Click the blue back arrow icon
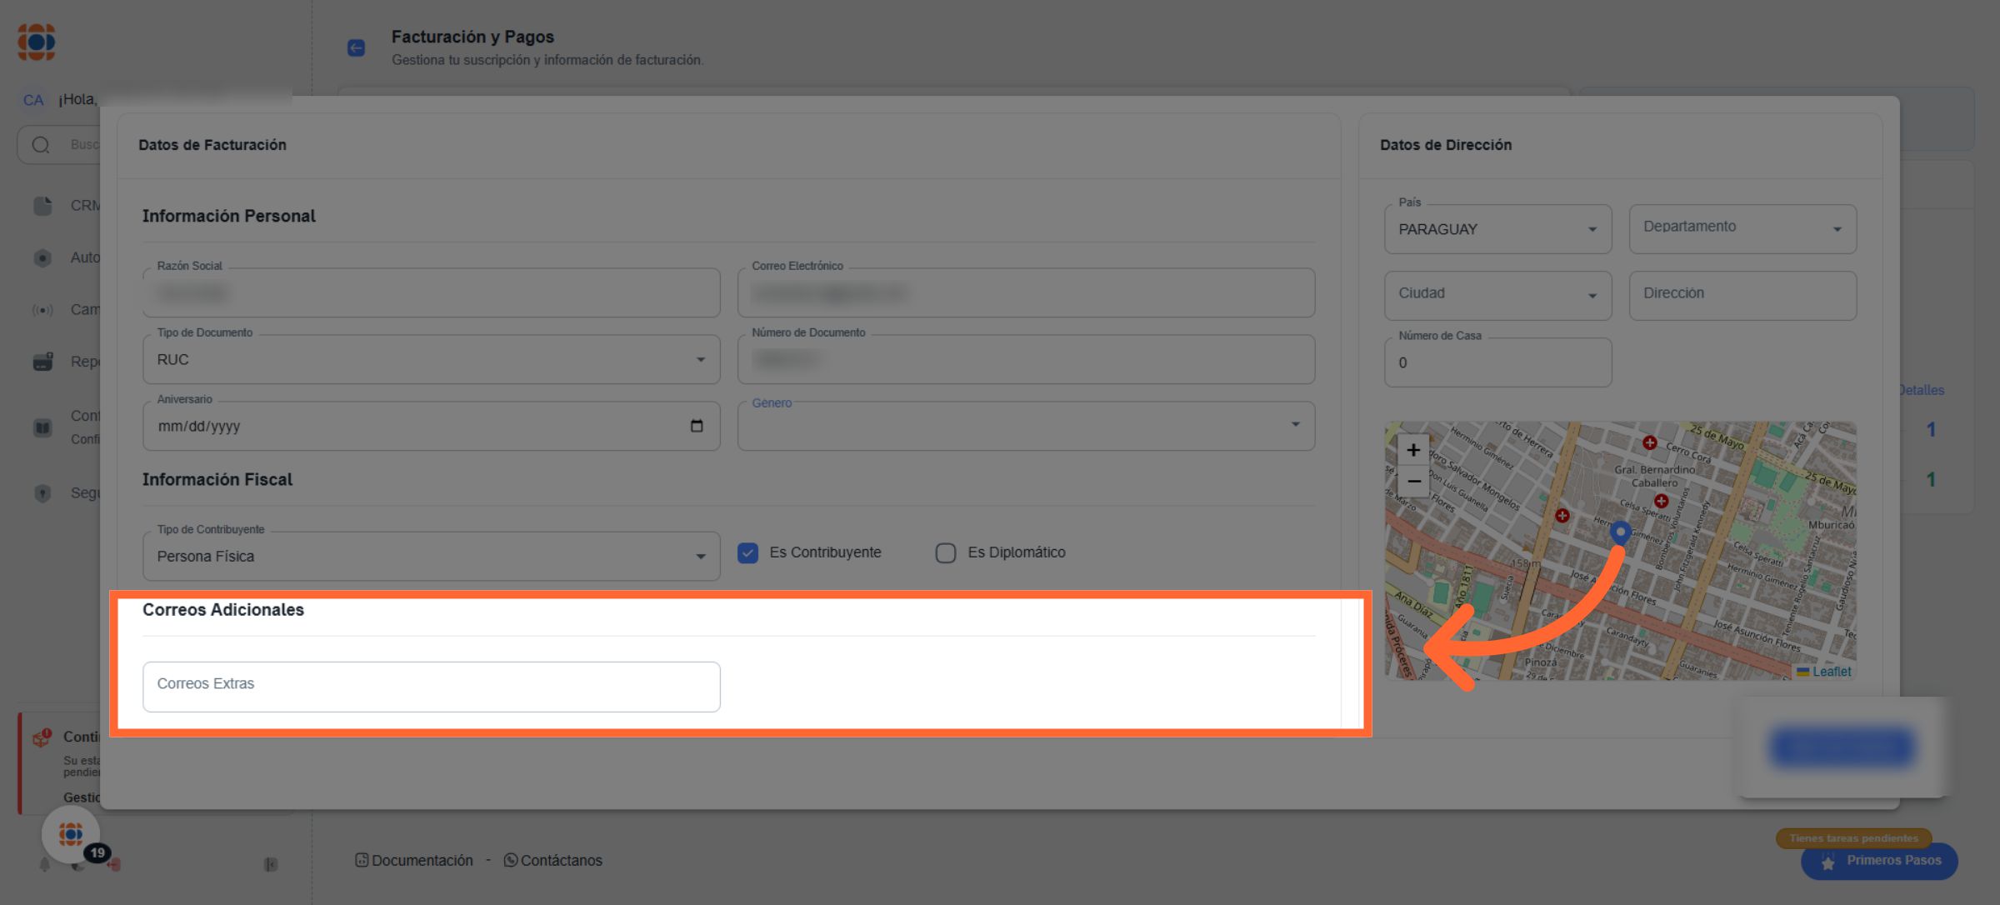The image size is (2000, 905). click(x=356, y=48)
